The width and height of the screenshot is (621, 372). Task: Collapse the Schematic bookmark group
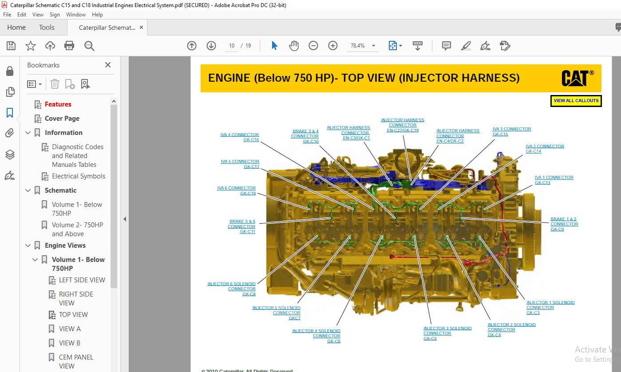(x=28, y=190)
